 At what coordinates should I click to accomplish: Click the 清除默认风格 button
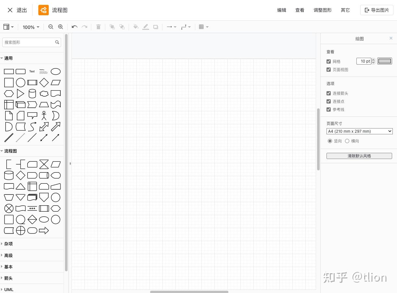pos(359,156)
